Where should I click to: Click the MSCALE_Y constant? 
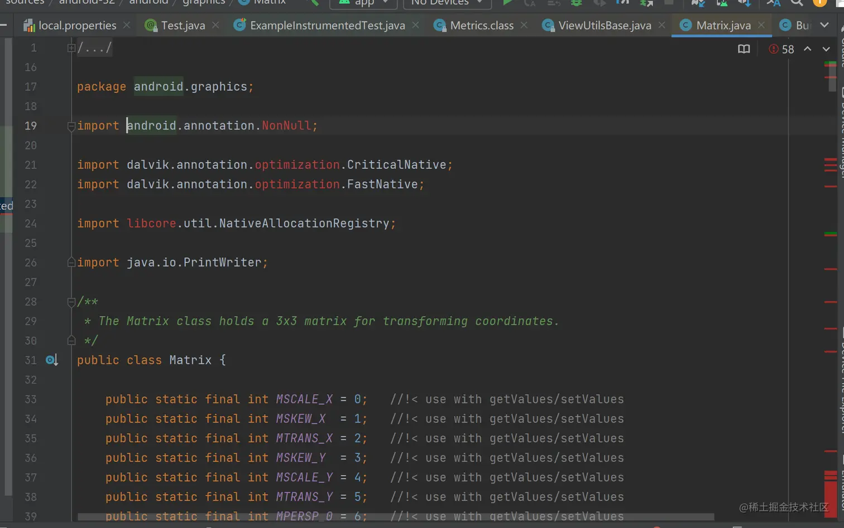click(304, 477)
